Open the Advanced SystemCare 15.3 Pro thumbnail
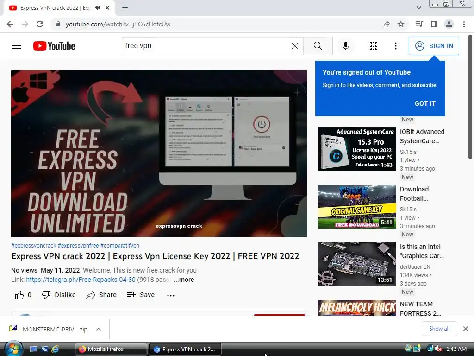The width and height of the screenshot is (474, 356). click(357, 149)
